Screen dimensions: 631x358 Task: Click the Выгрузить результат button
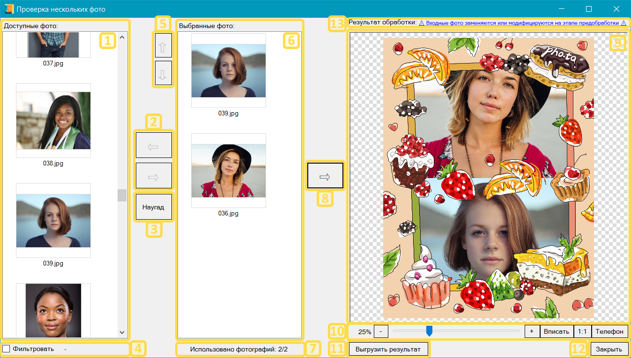388,349
